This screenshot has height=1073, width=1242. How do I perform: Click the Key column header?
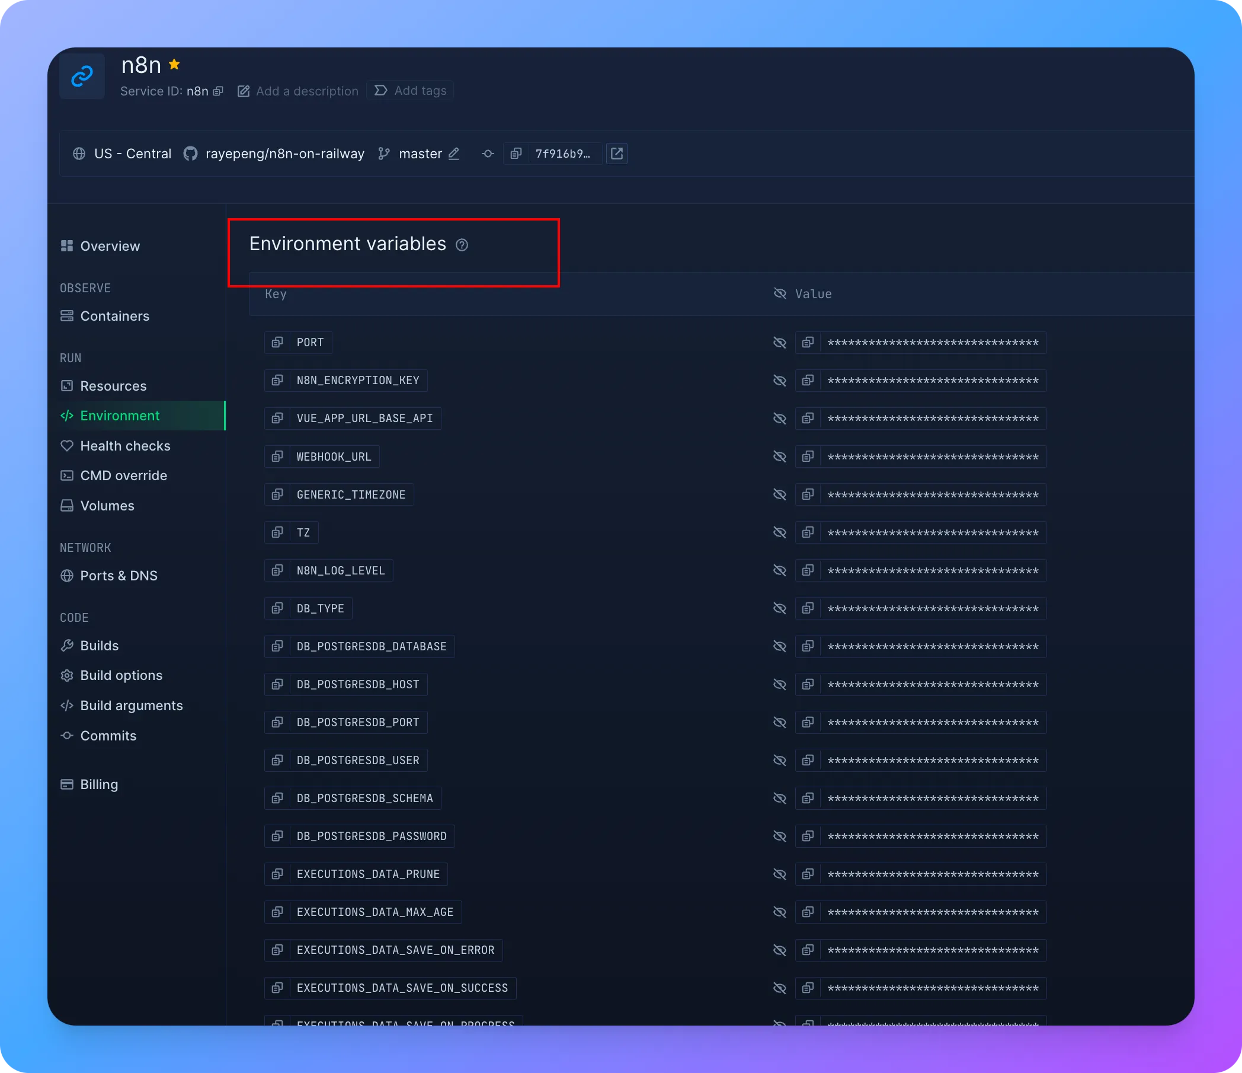click(x=276, y=294)
